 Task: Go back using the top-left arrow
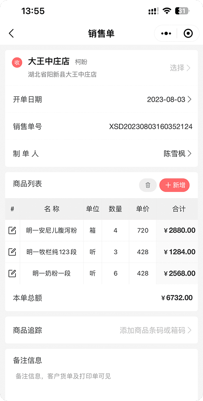pyautogui.click(x=11, y=34)
